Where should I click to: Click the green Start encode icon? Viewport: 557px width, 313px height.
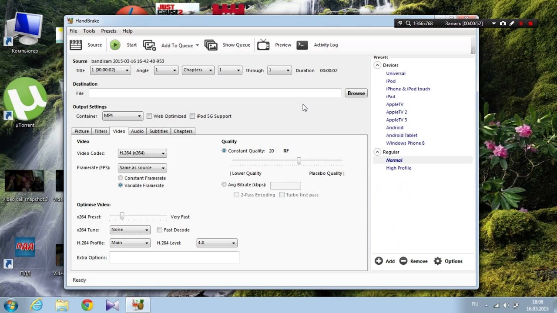pos(115,45)
